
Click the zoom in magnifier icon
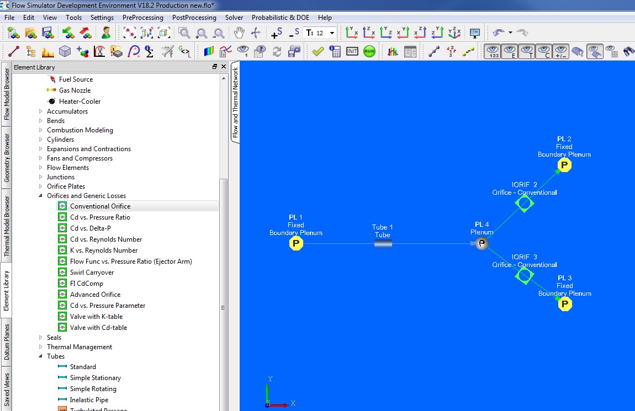(202, 33)
